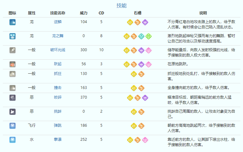Click the 在原地跳跃。 description text
The height and width of the screenshot is (152, 243).
178,64
